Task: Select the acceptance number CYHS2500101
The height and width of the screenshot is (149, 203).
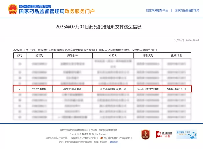Action: tap(39, 89)
